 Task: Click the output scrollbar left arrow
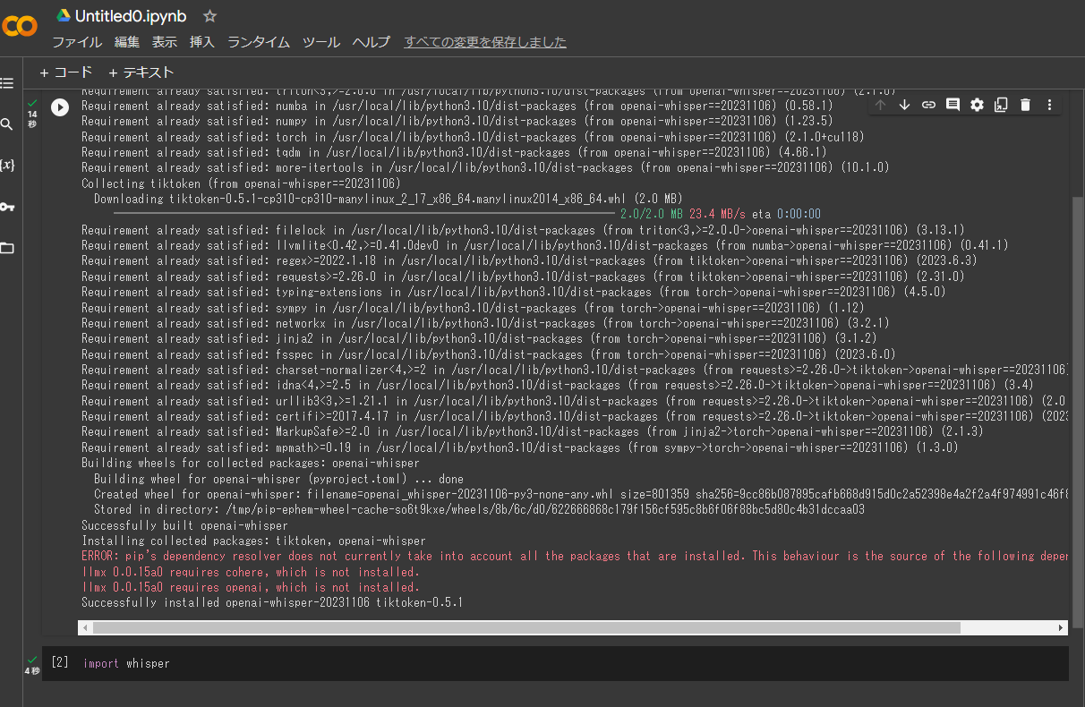coord(86,627)
